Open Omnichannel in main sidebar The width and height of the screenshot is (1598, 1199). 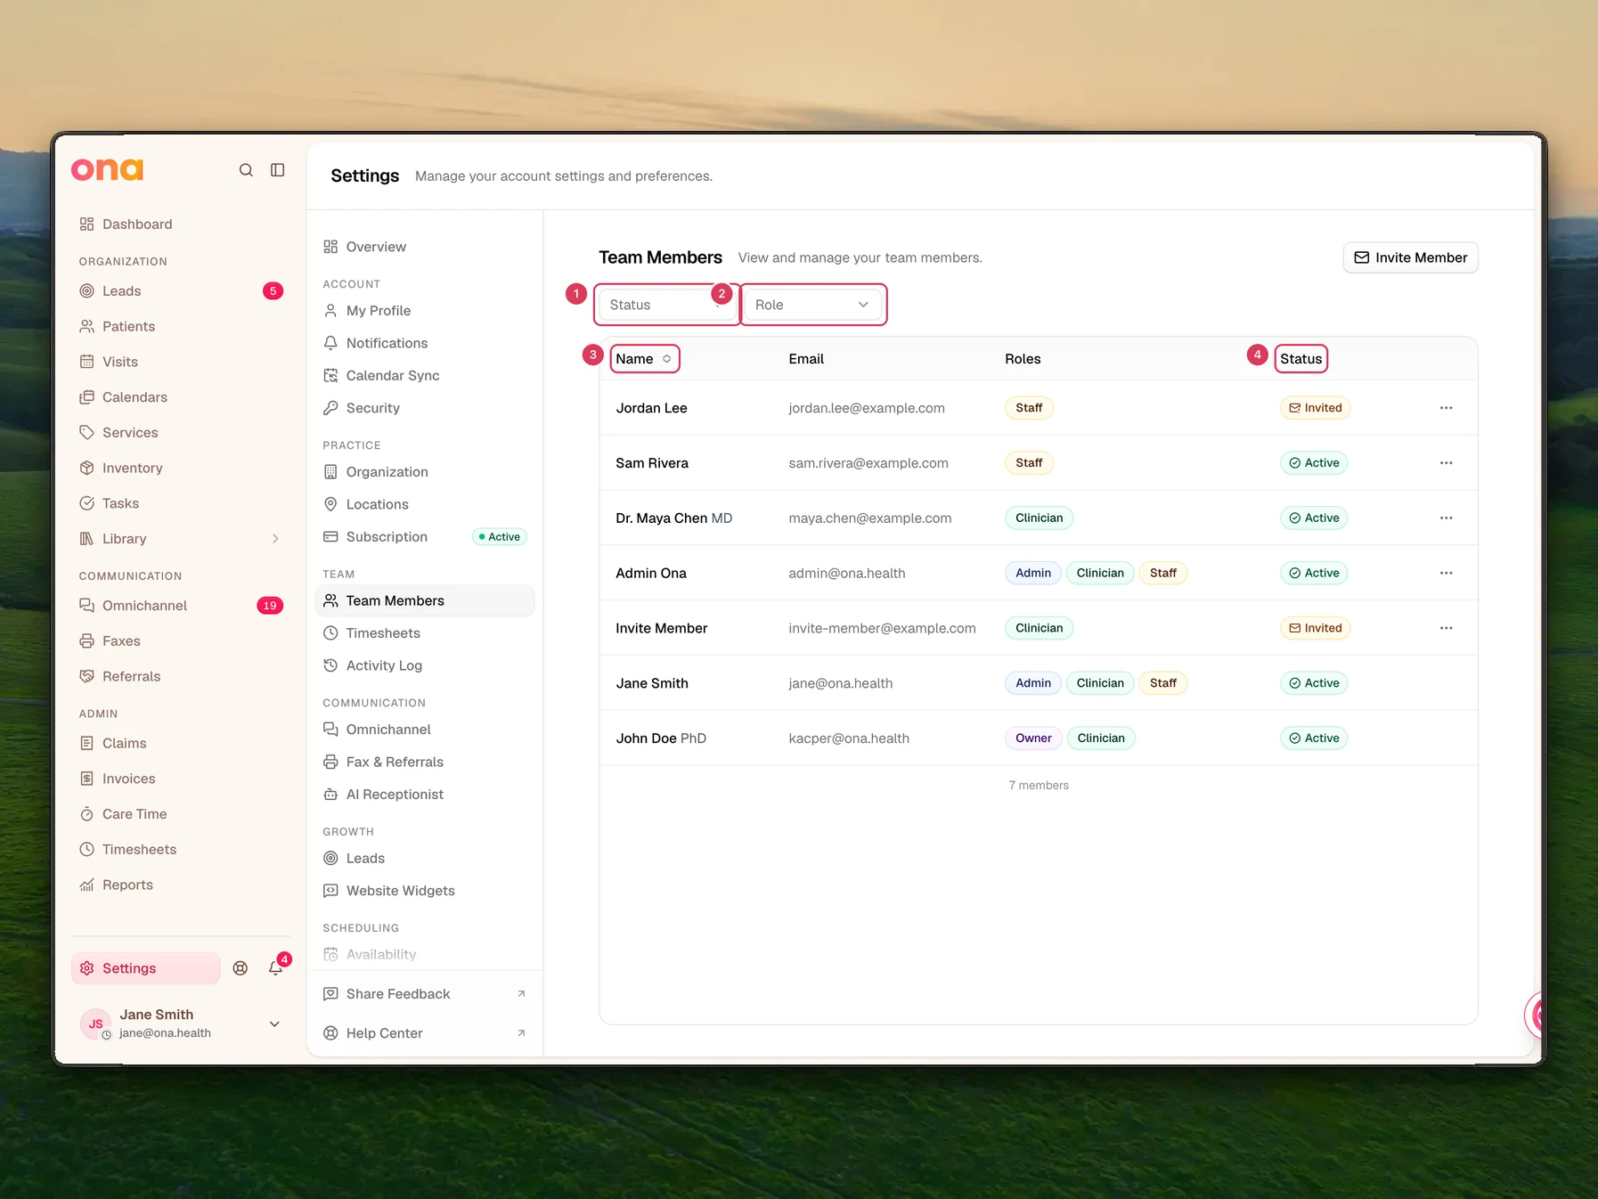point(144,606)
